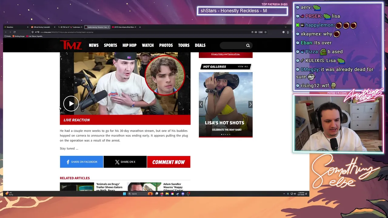
Task: Open the PHOTOS section
Action: click(166, 45)
